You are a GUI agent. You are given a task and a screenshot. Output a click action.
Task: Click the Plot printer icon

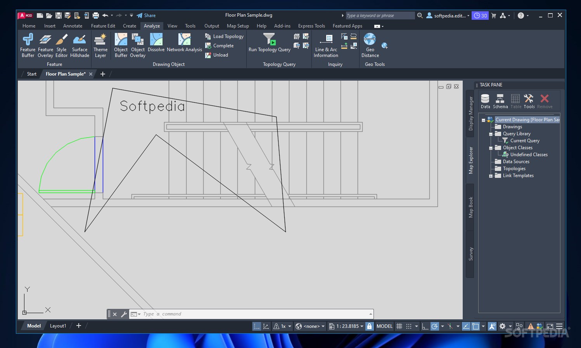pos(96,16)
